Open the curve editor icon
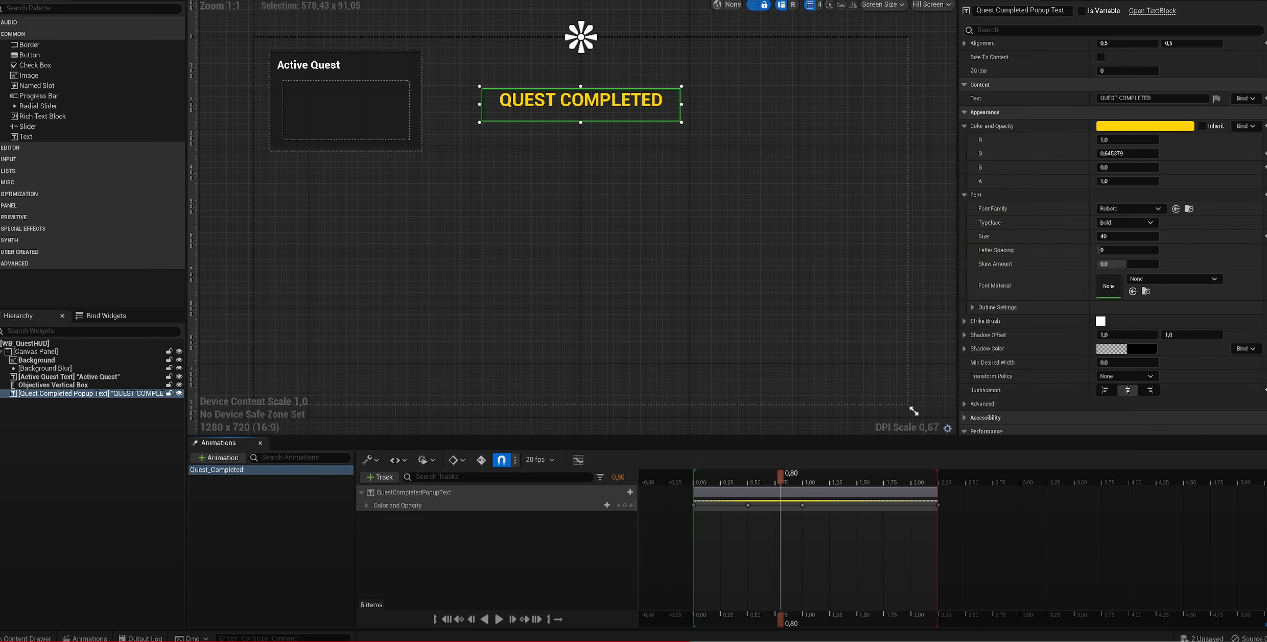 pyautogui.click(x=578, y=460)
